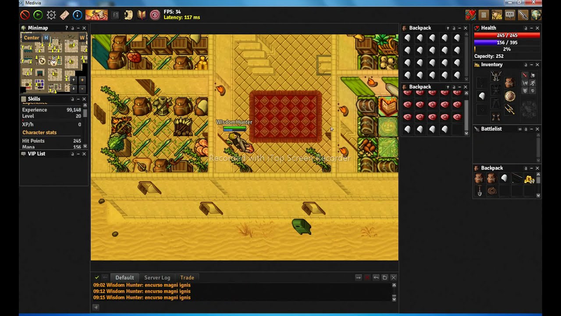This screenshot has width=561, height=316.
Task: Click the green chat checkmark icon
Action: [97, 277]
